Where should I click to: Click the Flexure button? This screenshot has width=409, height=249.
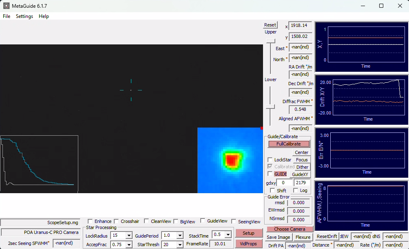[303, 237]
